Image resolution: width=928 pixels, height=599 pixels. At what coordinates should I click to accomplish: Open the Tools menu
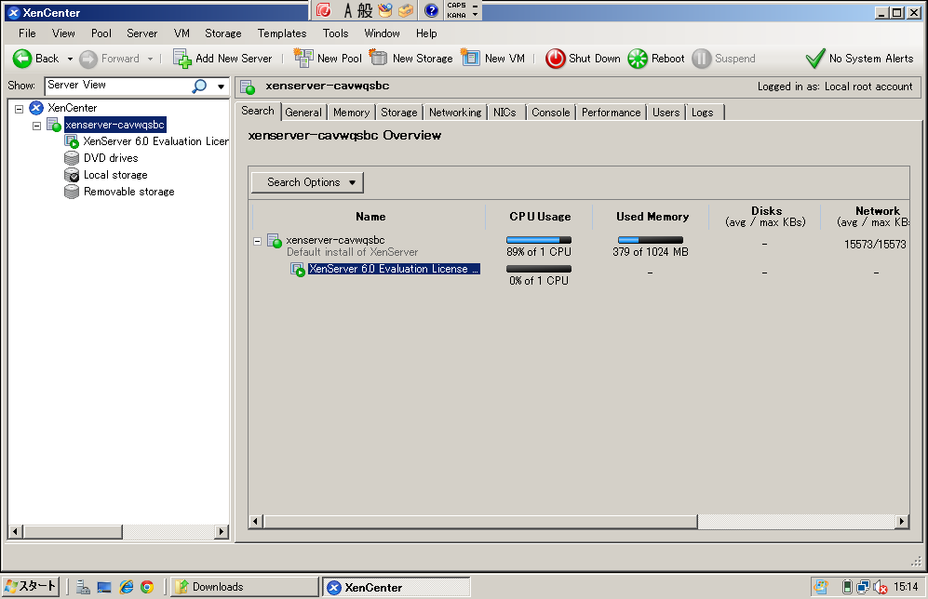tap(336, 33)
